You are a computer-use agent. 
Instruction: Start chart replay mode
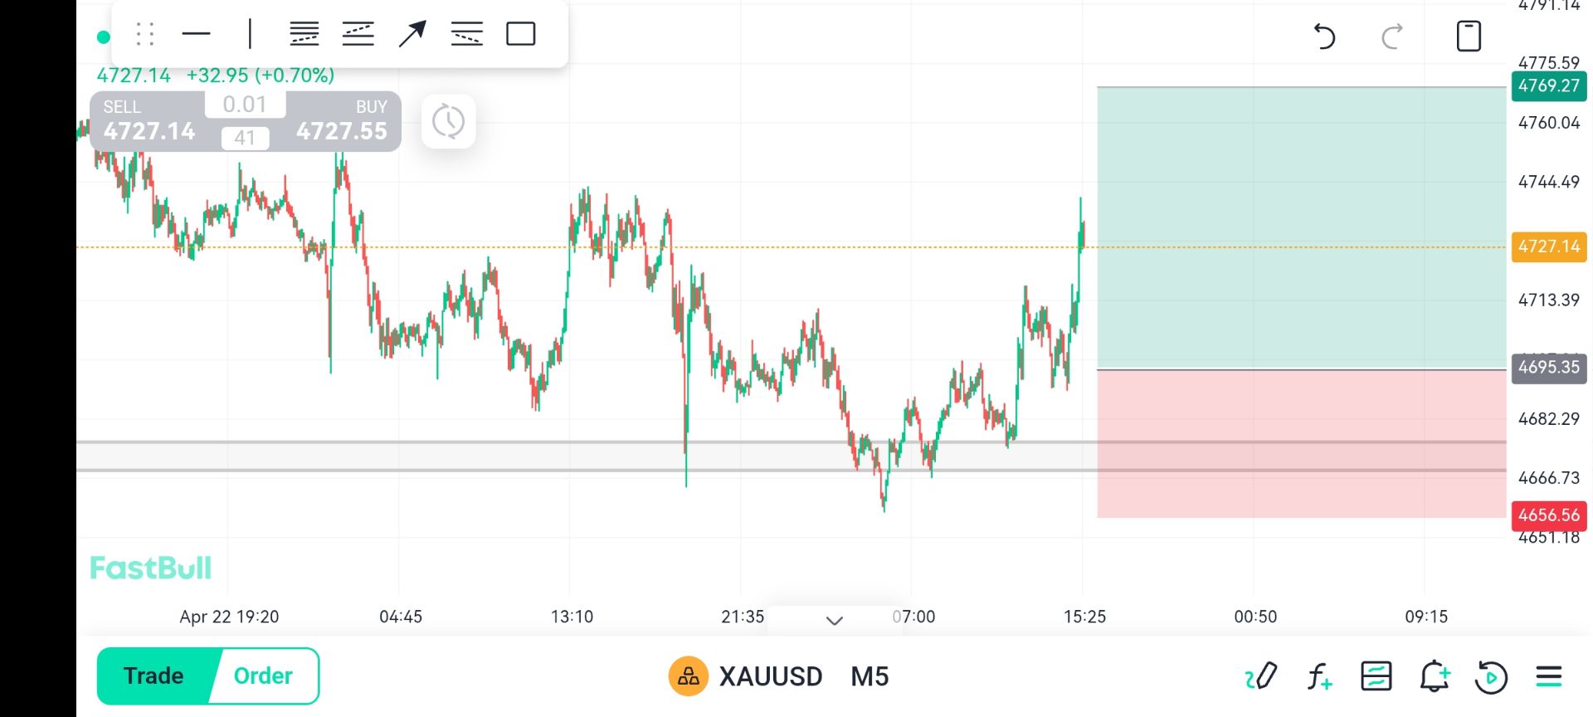(1491, 676)
